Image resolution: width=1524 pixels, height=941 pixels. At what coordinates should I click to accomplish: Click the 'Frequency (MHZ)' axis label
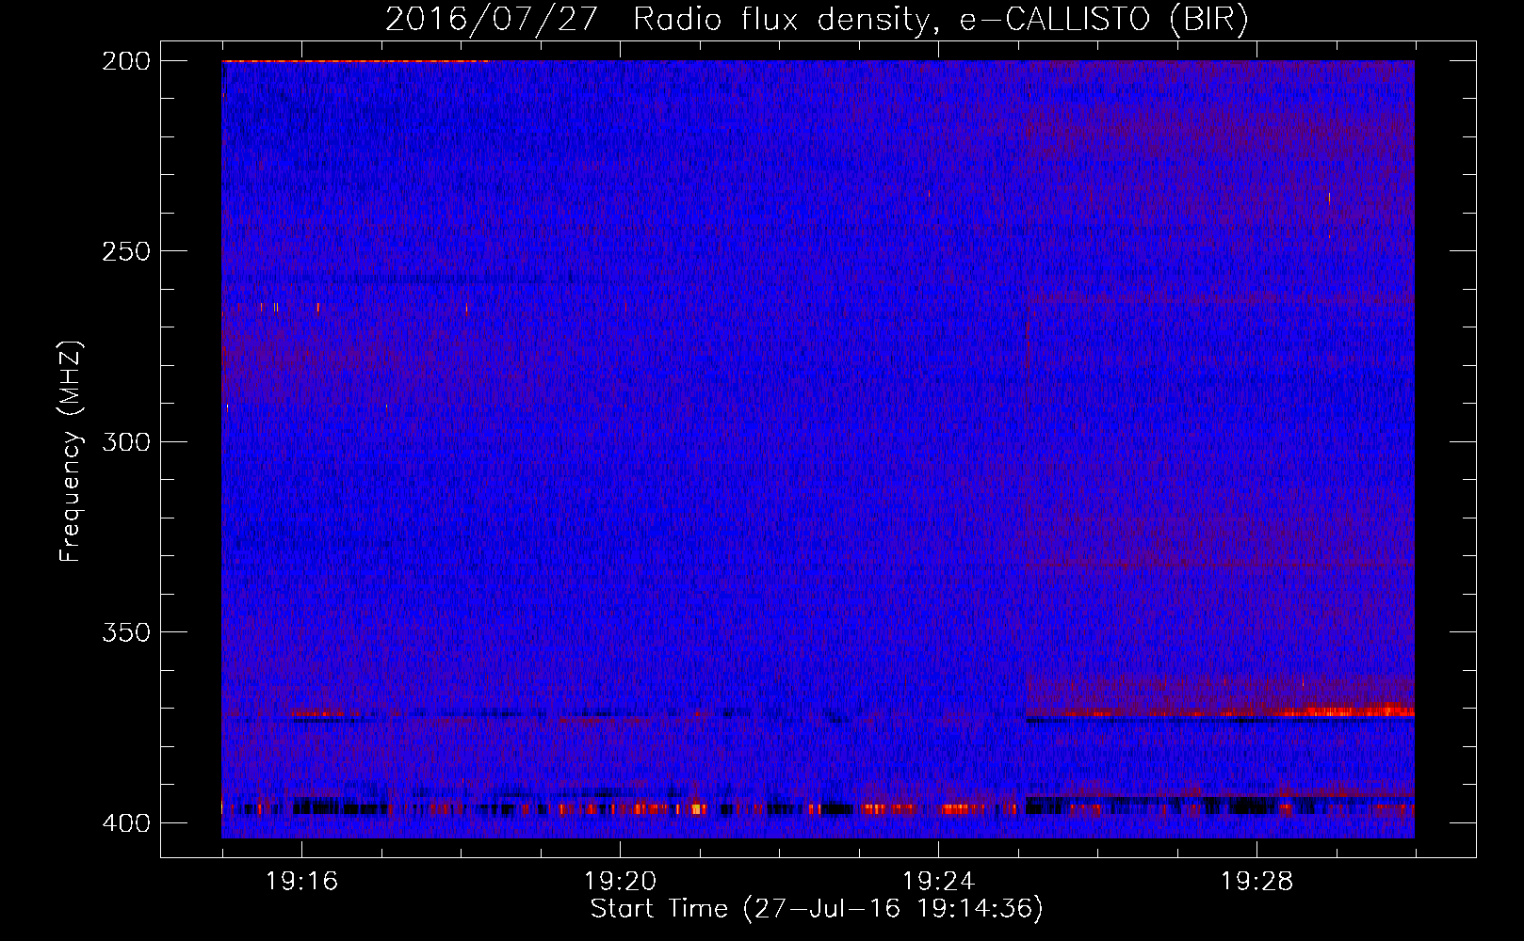click(x=71, y=451)
